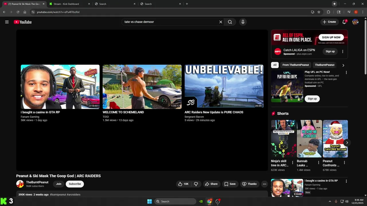
Task: Click the address bar URL
Action: 58,12
